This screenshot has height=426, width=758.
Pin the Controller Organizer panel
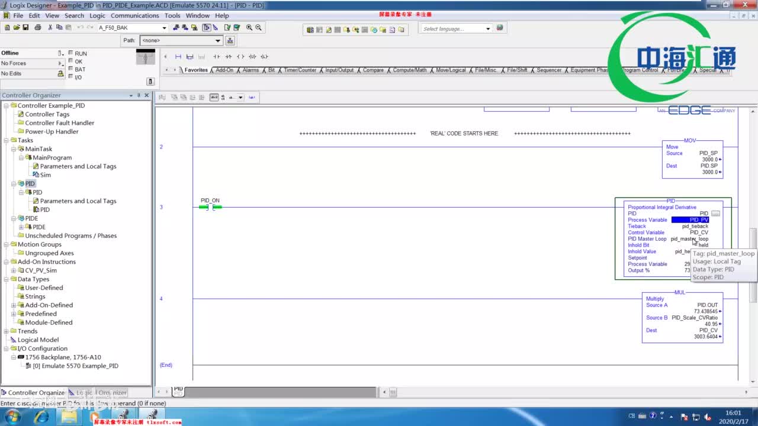(x=139, y=95)
